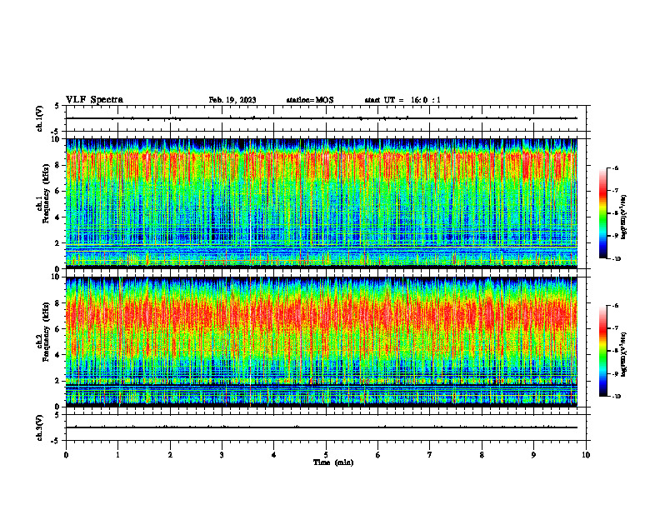Click inside the ch.2 spectrogram panel
This screenshot has width=660, height=510.
coord(321,342)
